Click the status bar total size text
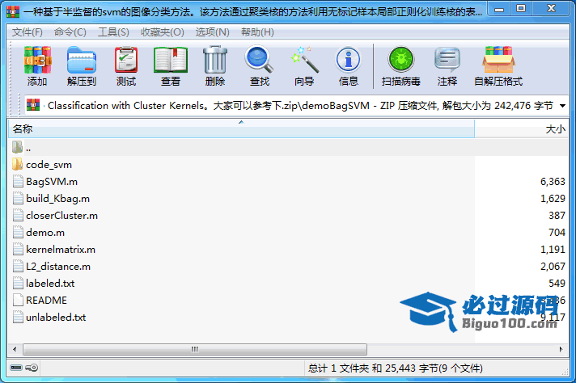The width and height of the screenshot is (576, 383). pos(396,368)
